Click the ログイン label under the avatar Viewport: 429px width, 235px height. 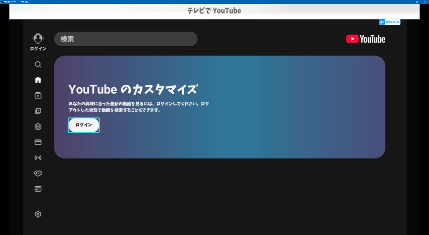(x=38, y=49)
